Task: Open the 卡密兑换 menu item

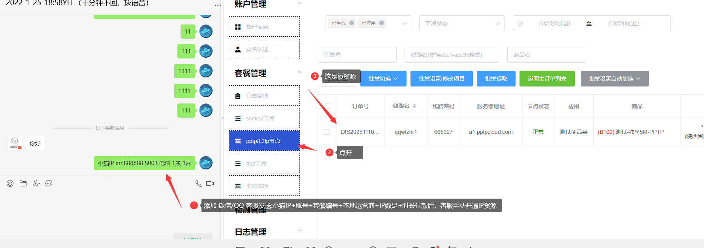Action: (264, 186)
